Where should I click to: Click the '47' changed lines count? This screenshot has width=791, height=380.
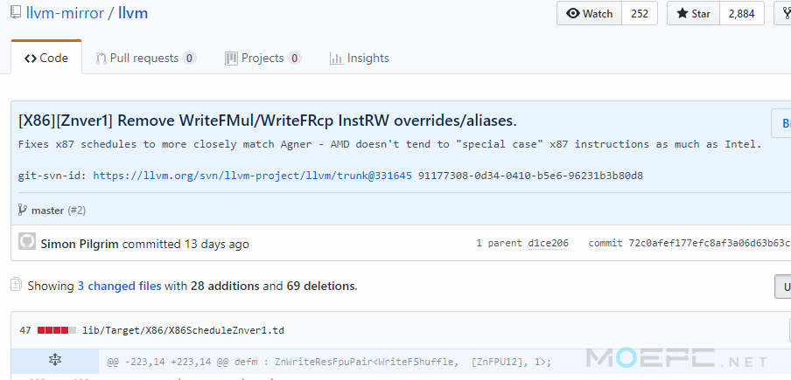point(25,331)
